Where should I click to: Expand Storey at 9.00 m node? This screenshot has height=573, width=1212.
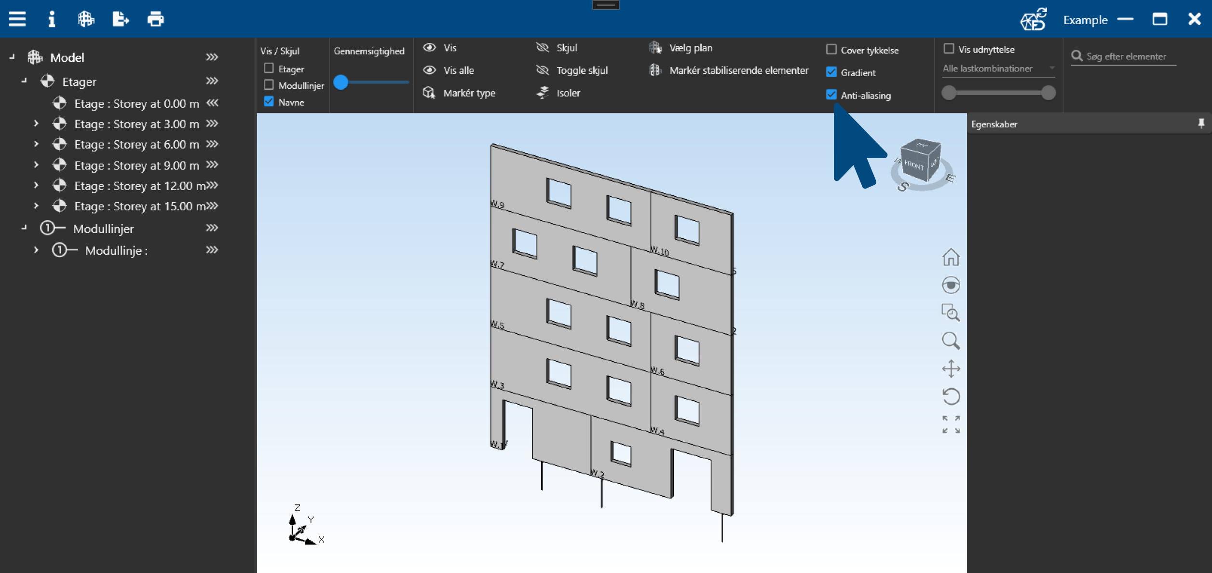[x=36, y=164]
